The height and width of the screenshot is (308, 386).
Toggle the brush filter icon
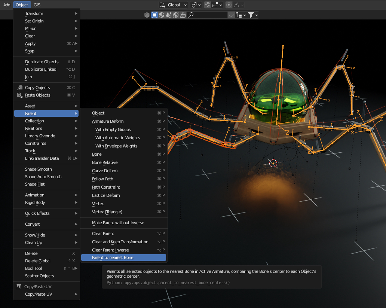(183, 15)
